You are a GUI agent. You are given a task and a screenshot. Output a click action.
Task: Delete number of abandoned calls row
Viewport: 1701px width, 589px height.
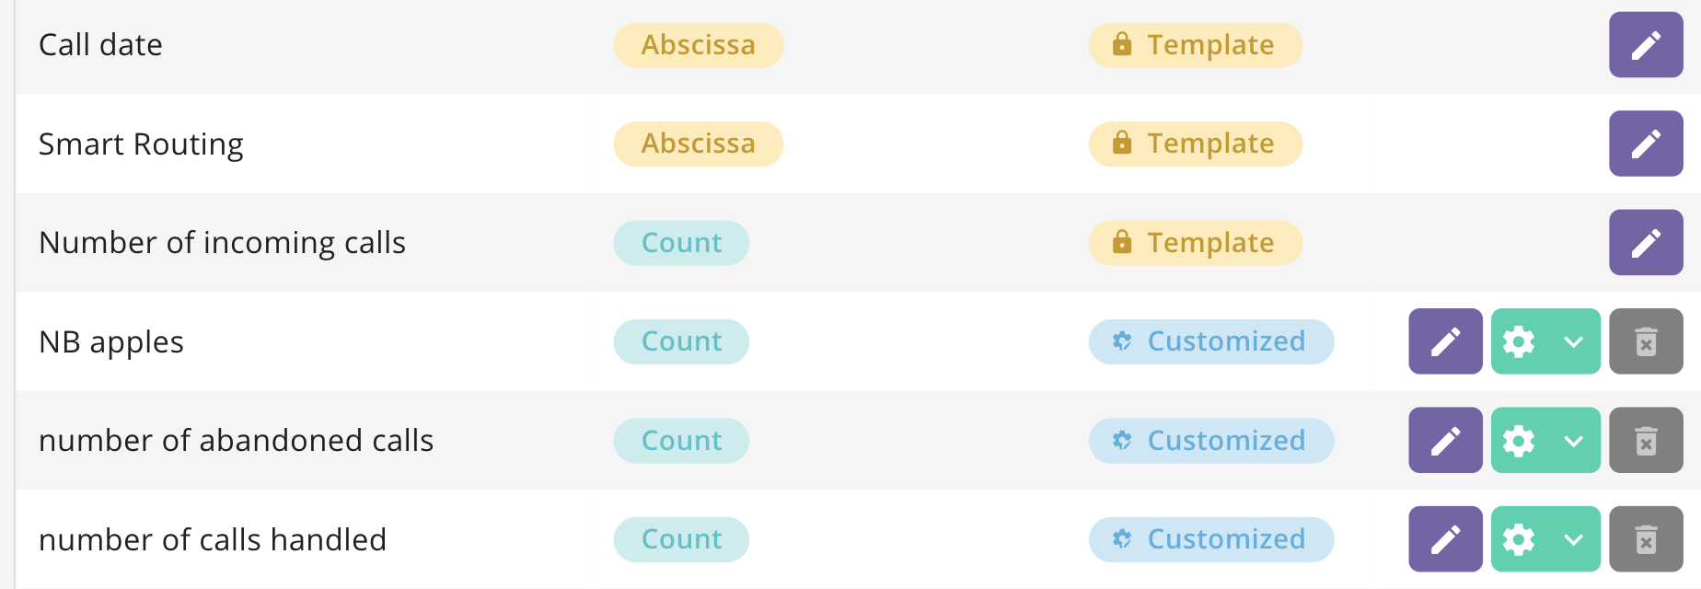pos(1646,441)
